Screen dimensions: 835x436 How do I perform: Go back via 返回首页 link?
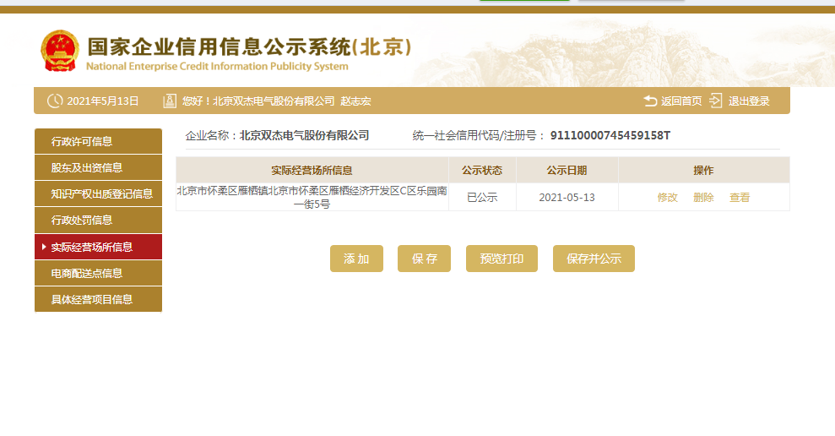pyautogui.click(x=681, y=101)
